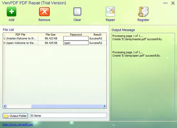Click the file list left scroll arrow
Image resolution: width=177 pixels, height=128 pixels.
[5, 106]
